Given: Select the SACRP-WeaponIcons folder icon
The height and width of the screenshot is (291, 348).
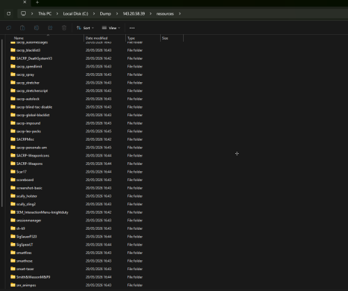Looking at the screenshot, I should [13, 155].
